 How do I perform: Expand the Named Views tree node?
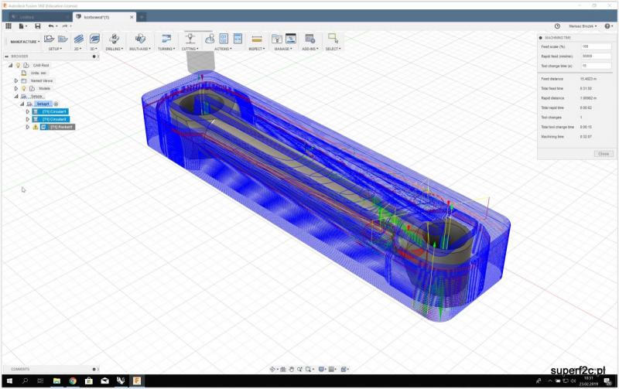coord(15,80)
